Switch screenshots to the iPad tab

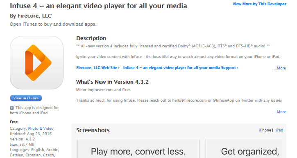click(x=279, y=130)
